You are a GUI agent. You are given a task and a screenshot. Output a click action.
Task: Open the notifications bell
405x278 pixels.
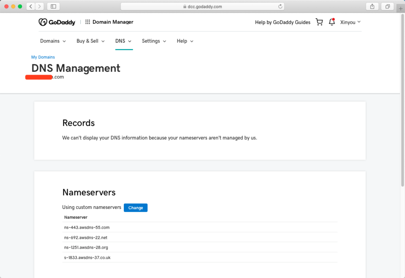(x=332, y=22)
